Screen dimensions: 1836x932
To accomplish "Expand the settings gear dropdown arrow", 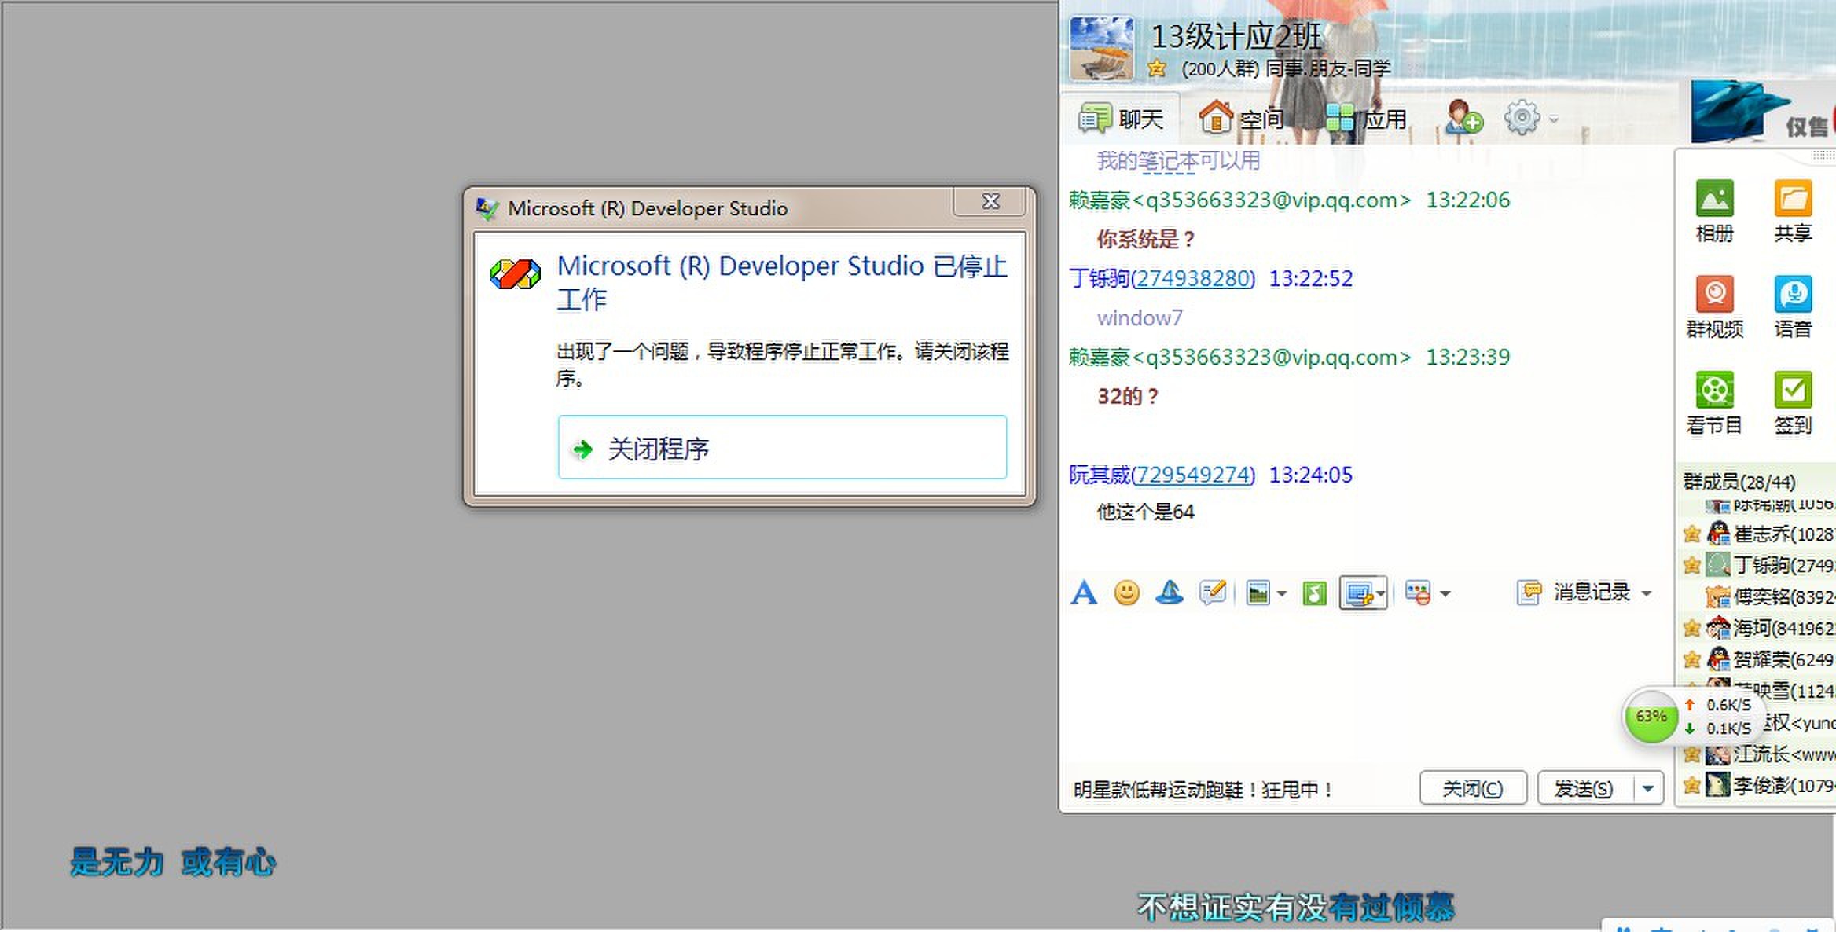I will [1554, 119].
